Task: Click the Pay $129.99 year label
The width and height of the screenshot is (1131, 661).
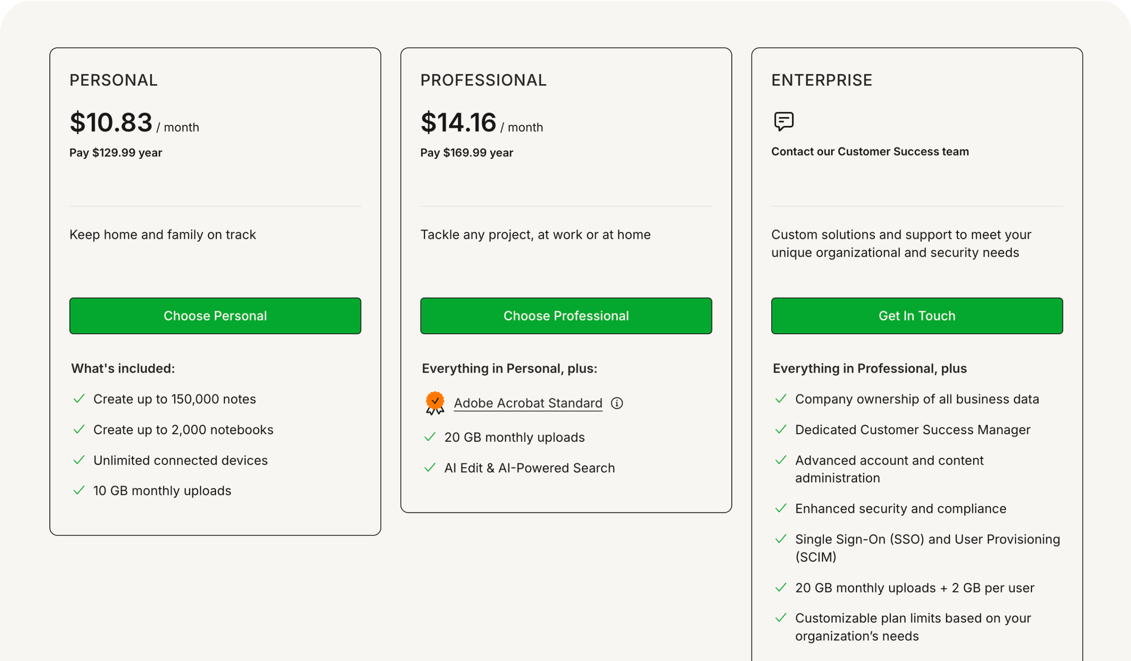Action: pyautogui.click(x=115, y=152)
